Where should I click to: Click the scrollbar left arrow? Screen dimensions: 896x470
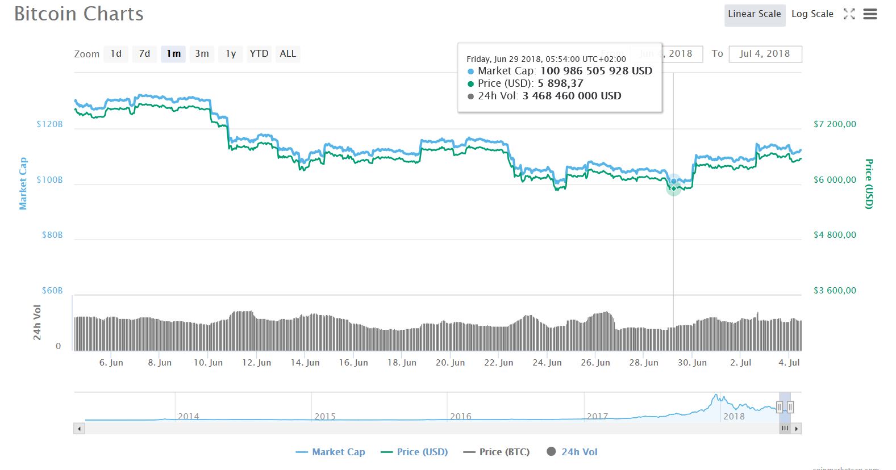pos(79,429)
